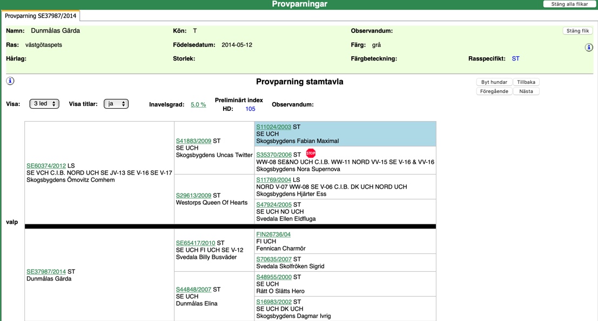
Task: Open registration link SE65417/2010
Action: [x=196, y=243]
